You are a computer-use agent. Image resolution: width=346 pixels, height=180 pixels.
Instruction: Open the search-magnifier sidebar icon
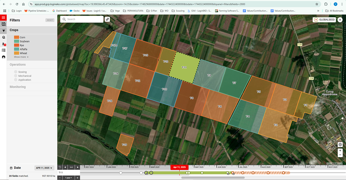coord(3,37)
